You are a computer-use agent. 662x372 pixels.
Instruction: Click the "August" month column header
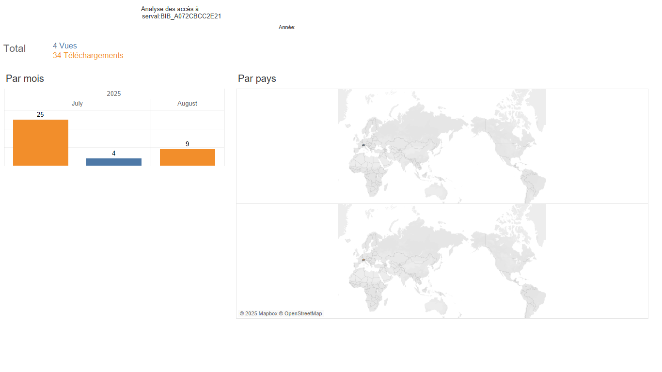pos(188,104)
